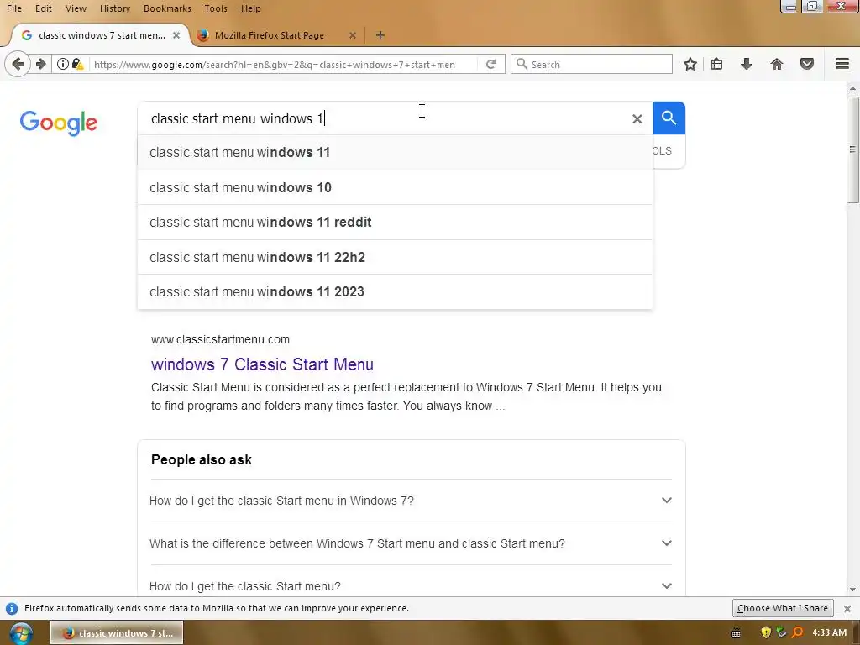Viewport: 860px width, 645px height.
Task: Clear the Google search box with X
Action: pos(637,118)
